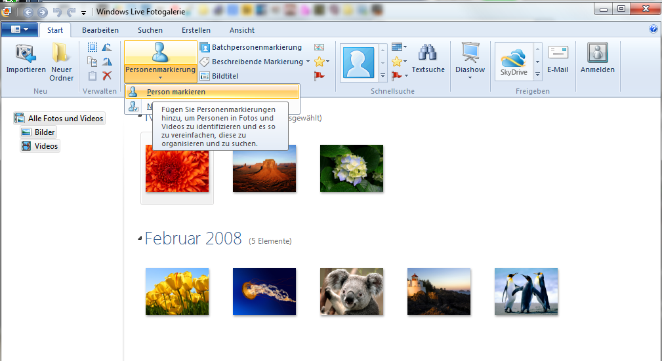
Task: Select the koala photo thumbnail
Action: 351,291
